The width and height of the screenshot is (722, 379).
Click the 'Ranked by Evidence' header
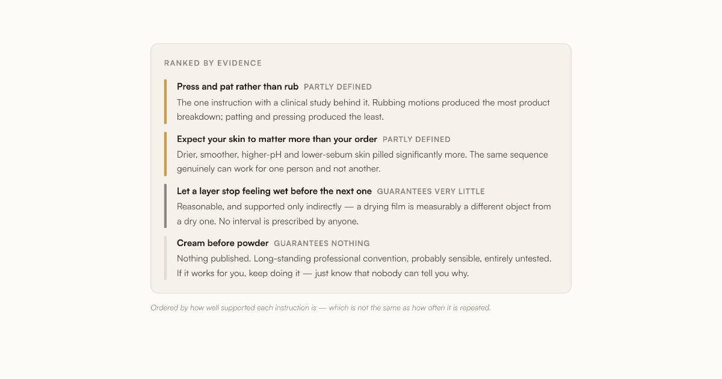(213, 63)
